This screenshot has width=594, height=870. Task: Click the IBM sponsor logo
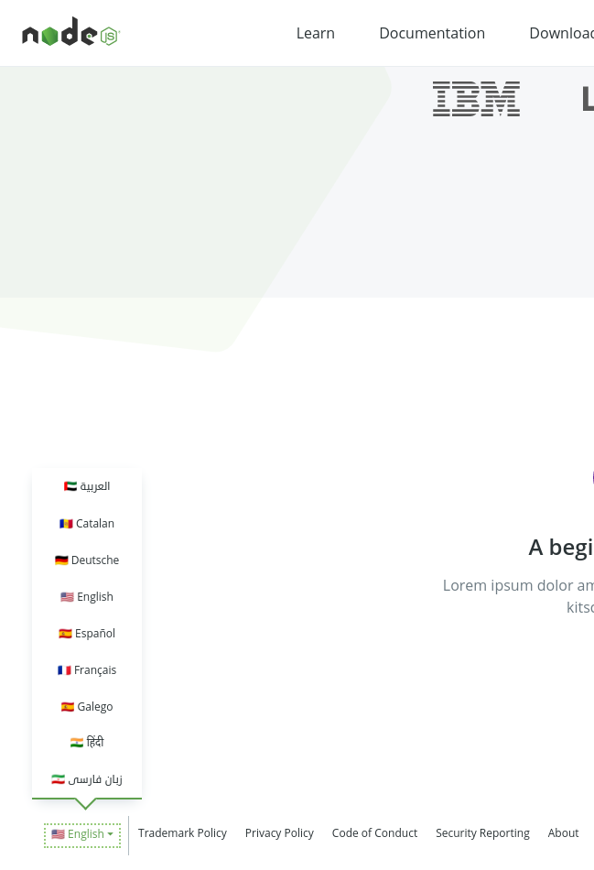pyautogui.click(x=477, y=99)
